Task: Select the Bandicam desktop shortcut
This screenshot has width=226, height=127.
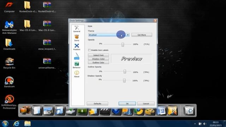Action: pos(10,82)
